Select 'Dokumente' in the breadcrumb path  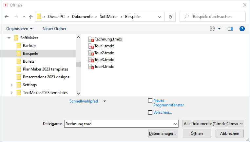(82, 17)
